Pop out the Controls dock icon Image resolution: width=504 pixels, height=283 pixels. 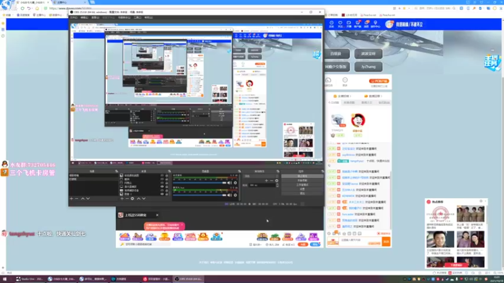pyautogui.click(x=323, y=171)
